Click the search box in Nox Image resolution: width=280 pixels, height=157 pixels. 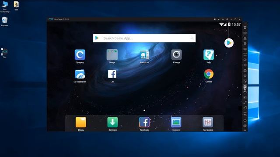(x=144, y=38)
